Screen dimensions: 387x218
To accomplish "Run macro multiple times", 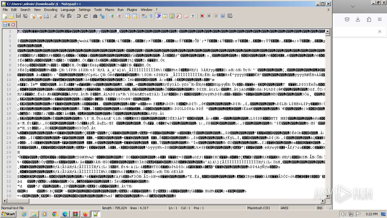I will tap(223, 16).
